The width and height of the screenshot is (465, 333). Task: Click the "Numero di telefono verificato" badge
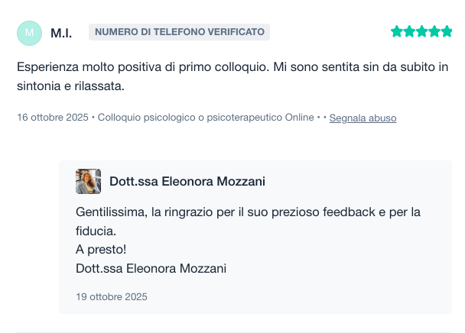(180, 32)
